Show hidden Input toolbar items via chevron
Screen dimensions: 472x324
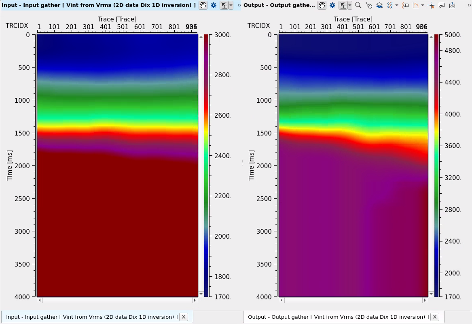239,5
